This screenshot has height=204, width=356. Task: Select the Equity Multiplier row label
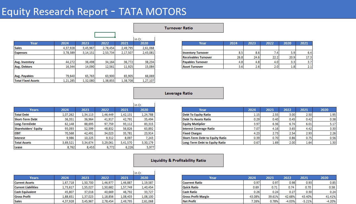tap(194, 124)
